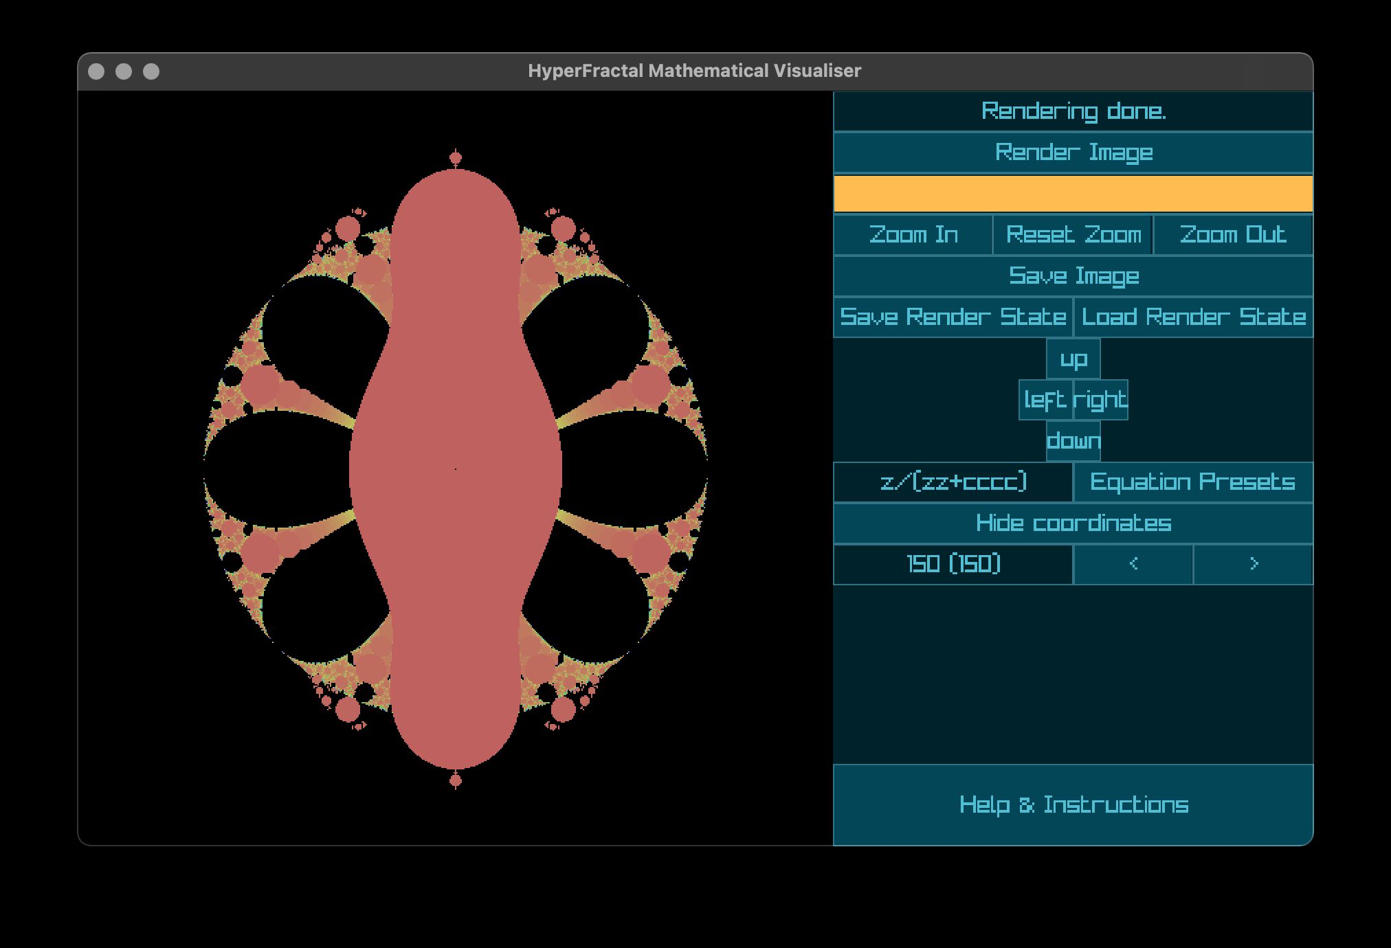
Task: Pan the view with the up button
Action: (1073, 359)
